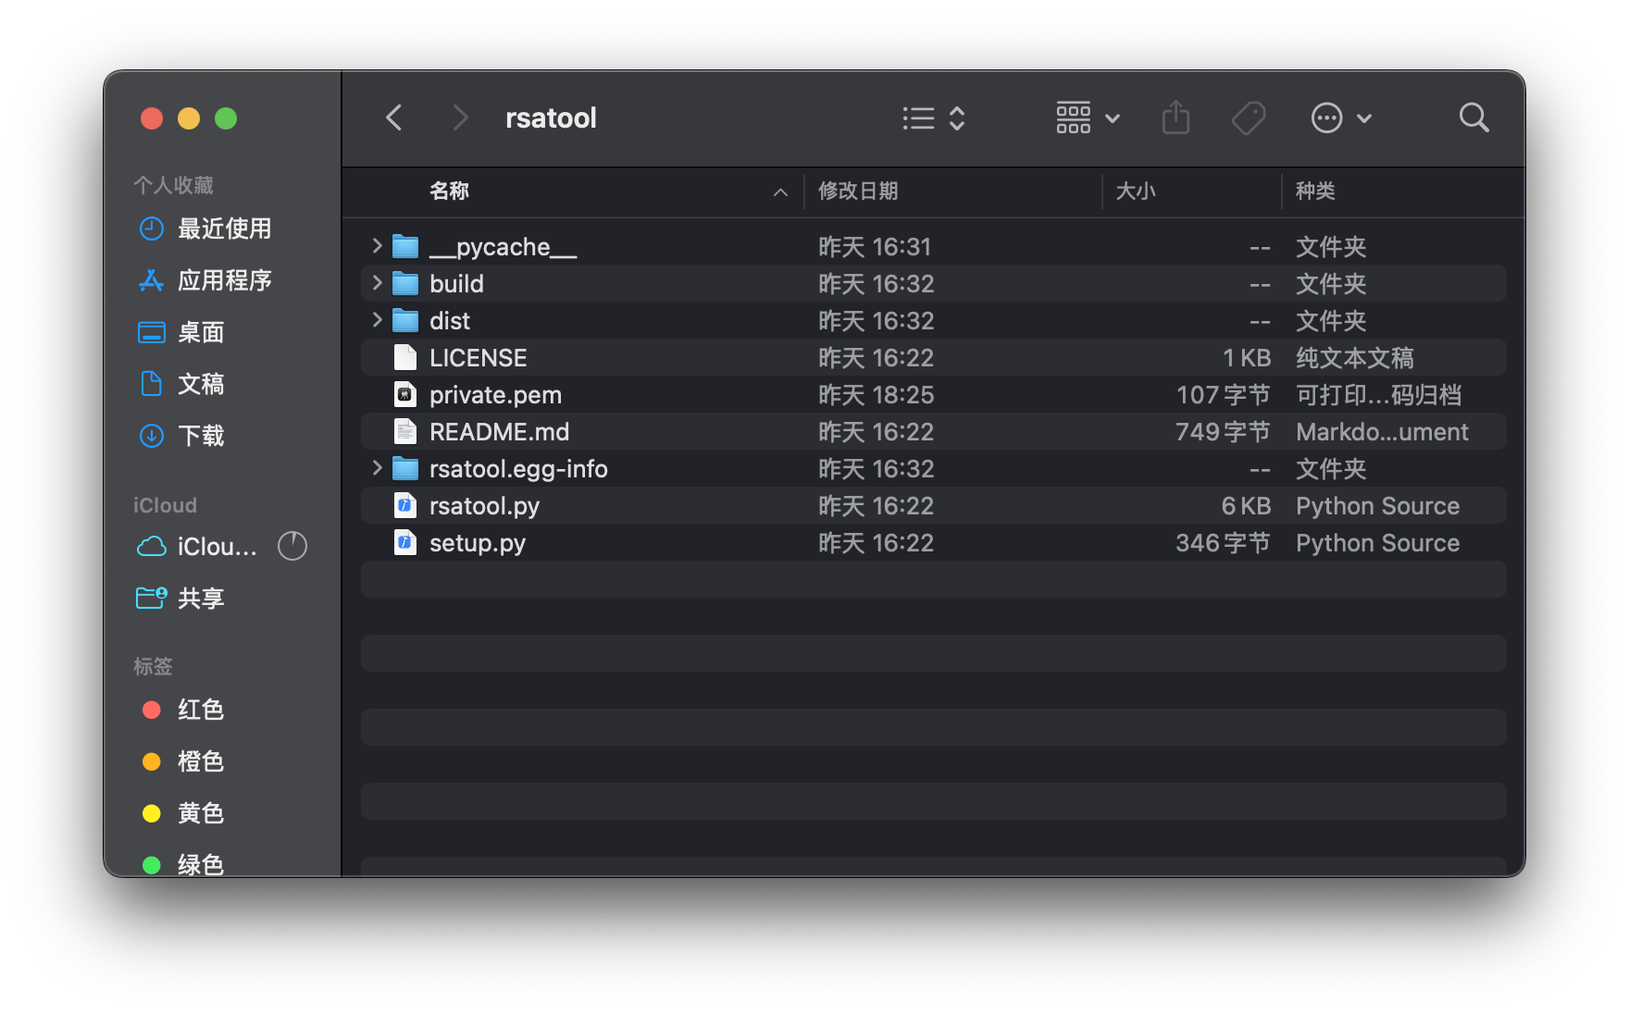
Task: Select the 红色 tag
Action: pyautogui.click(x=183, y=710)
